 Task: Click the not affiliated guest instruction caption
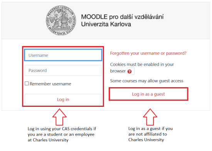[150, 134]
